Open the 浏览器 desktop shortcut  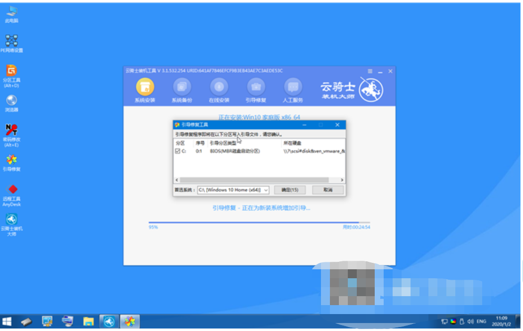click(x=11, y=103)
